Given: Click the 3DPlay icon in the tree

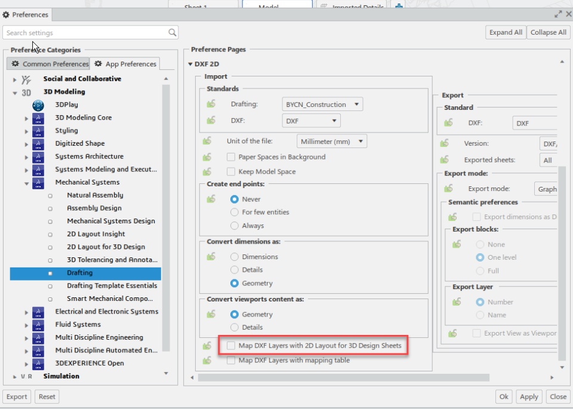Looking at the screenshot, I should click(x=38, y=105).
